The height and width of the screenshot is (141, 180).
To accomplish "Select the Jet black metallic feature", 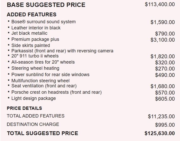I will coord(29,33).
